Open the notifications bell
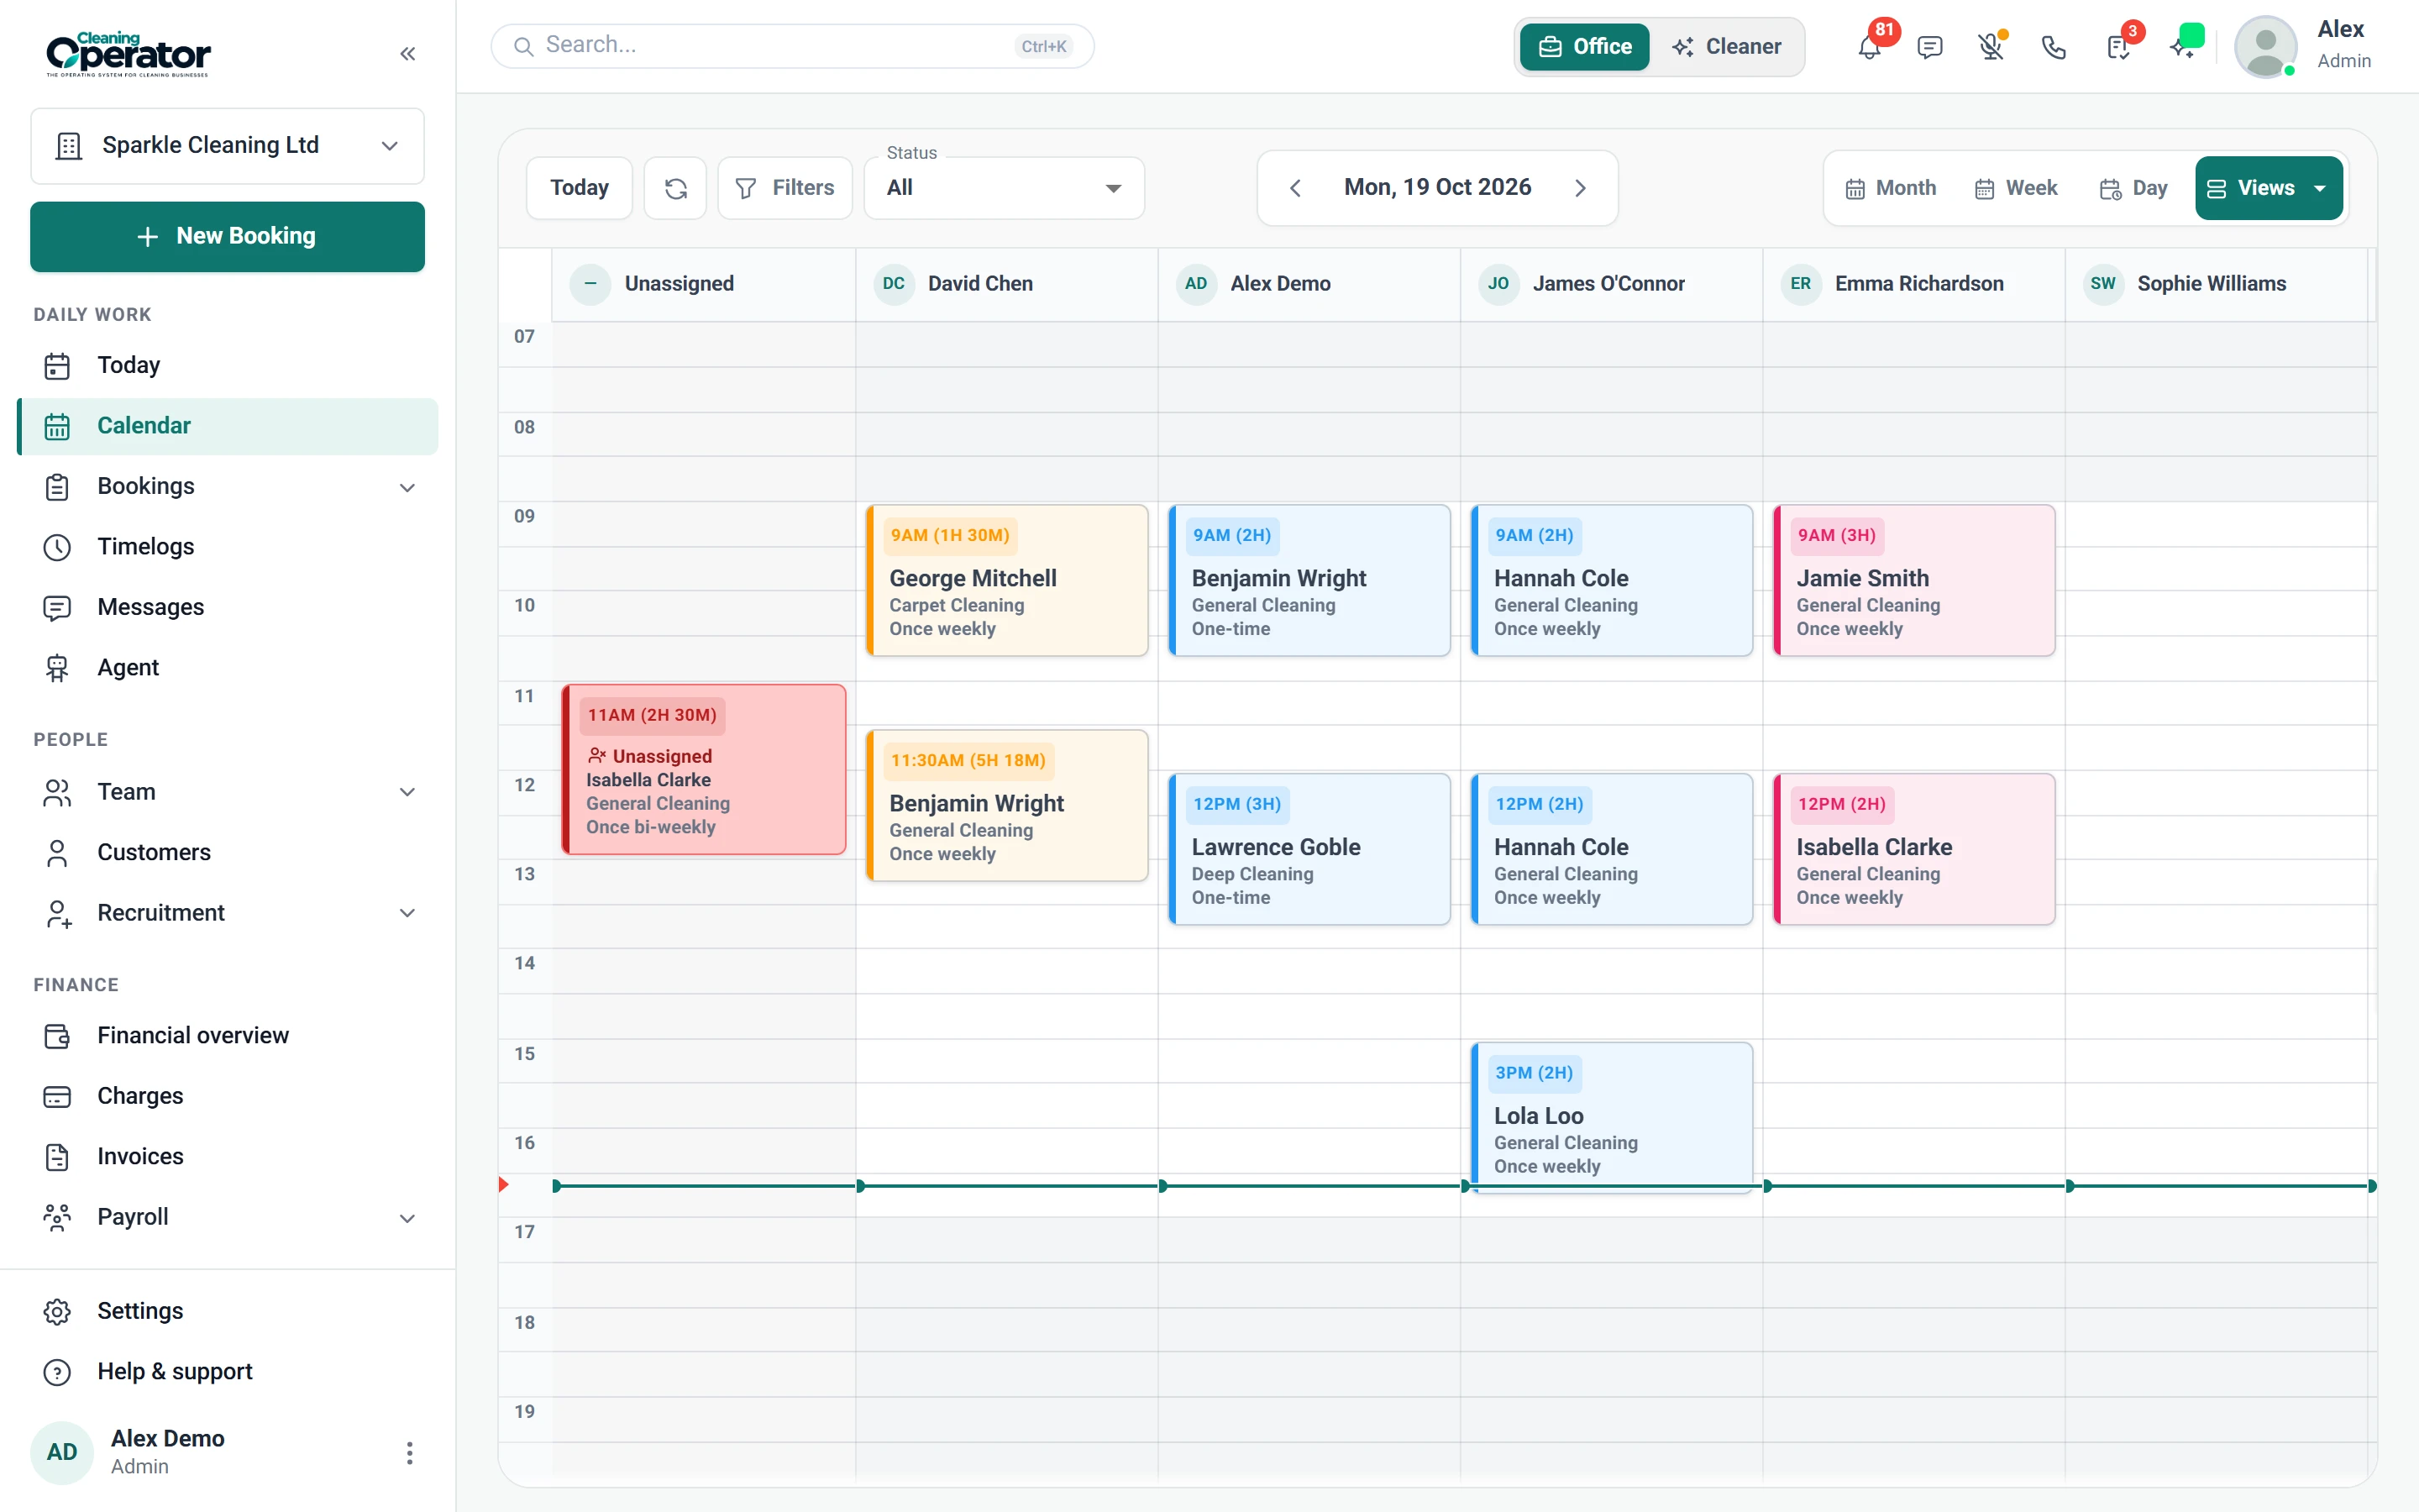 coord(1869,46)
